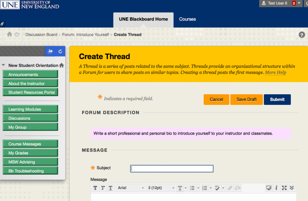The image size is (308, 201).
Task: Open the breadcrumb home dropdown chevron
Action: [x=17, y=34]
